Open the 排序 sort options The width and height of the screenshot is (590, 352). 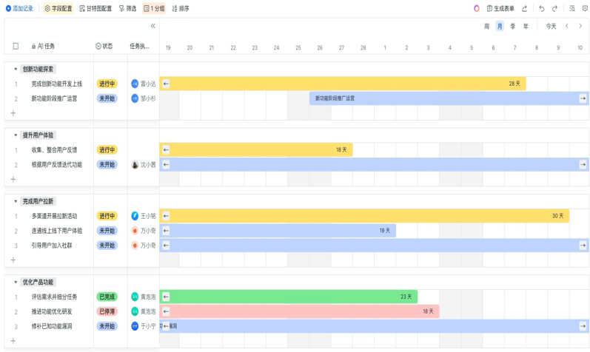pyautogui.click(x=181, y=9)
